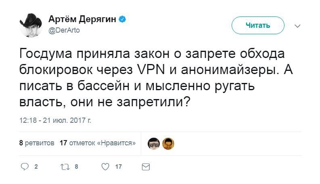Click the blue verified badge

click(125, 19)
